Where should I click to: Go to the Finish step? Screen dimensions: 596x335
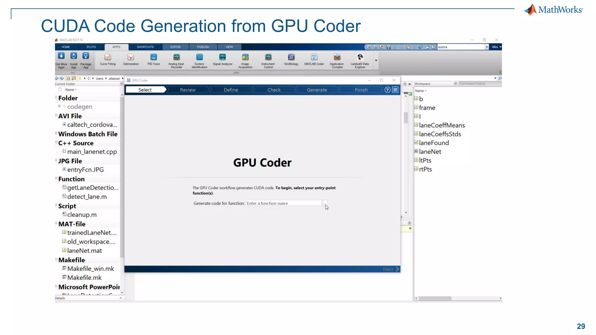361,90
